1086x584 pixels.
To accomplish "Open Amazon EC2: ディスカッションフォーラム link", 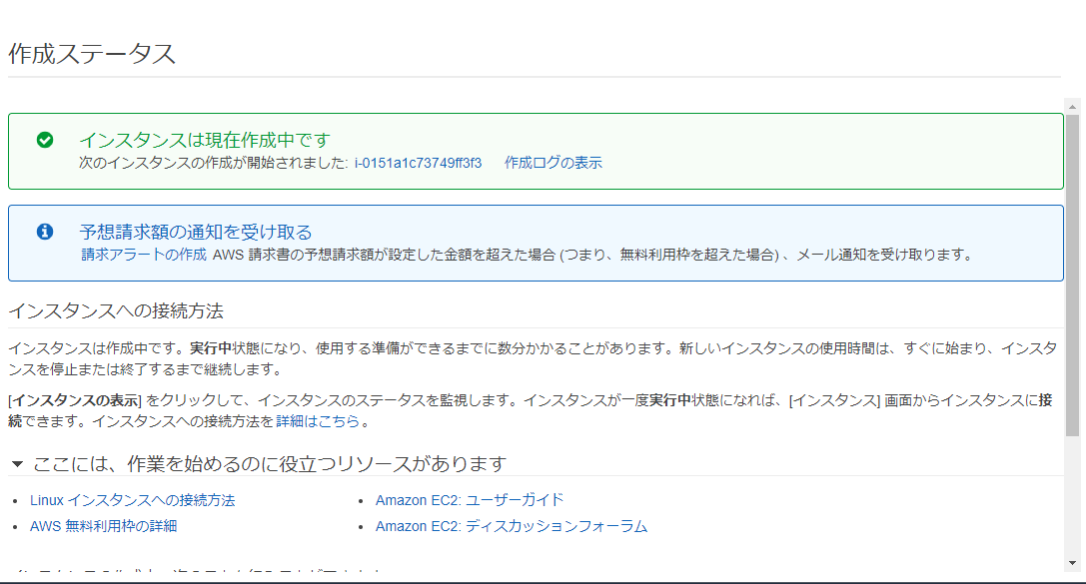I will (512, 526).
